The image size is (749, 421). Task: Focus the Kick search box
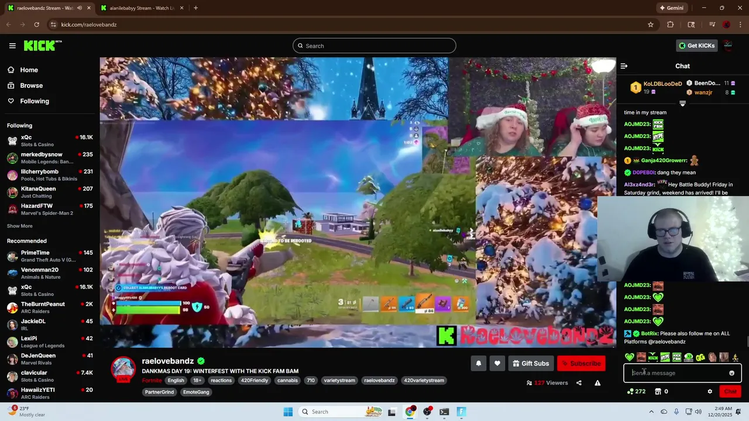coord(374,46)
